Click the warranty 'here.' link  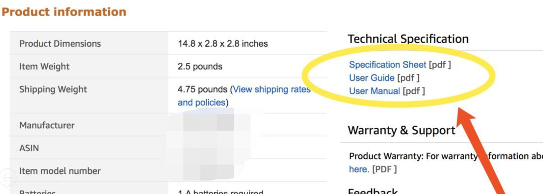[x=359, y=169]
